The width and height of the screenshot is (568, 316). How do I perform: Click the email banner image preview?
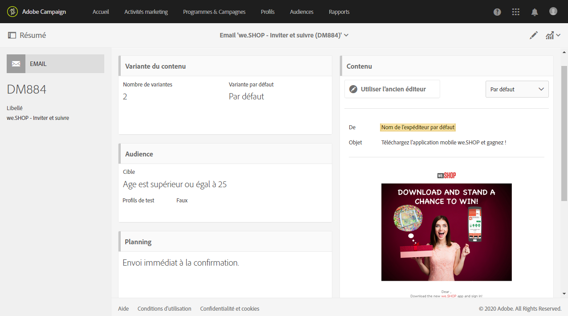pyautogui.click(x=446, y=232)
